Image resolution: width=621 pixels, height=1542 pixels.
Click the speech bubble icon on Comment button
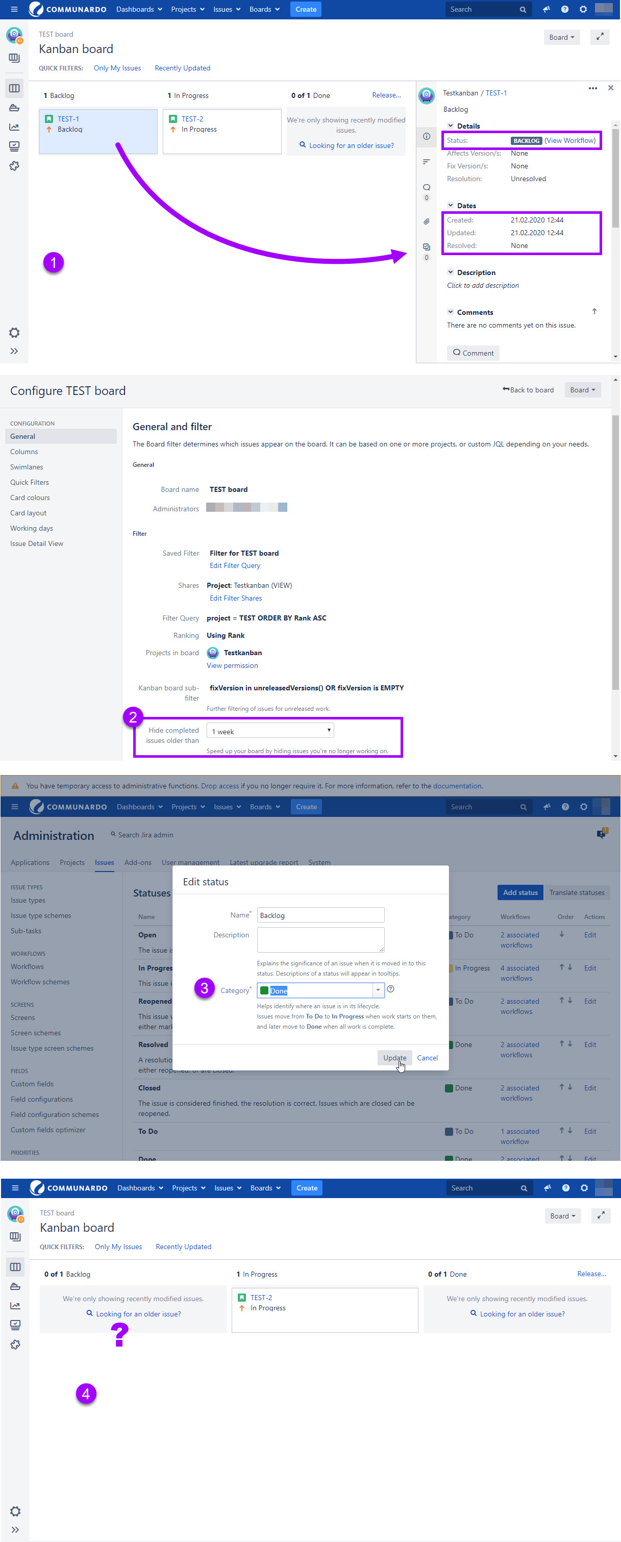click(x=457, y=353)
